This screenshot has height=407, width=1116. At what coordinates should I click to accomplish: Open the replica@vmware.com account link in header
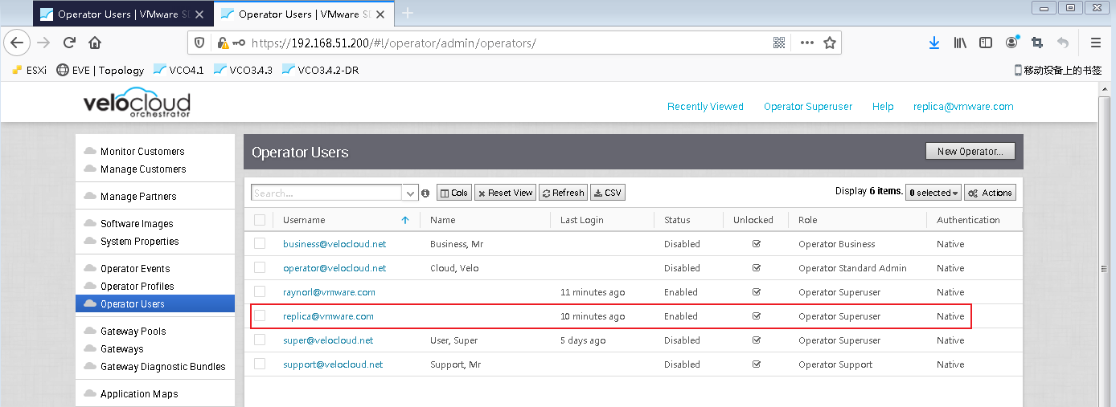tap(963, 106)
